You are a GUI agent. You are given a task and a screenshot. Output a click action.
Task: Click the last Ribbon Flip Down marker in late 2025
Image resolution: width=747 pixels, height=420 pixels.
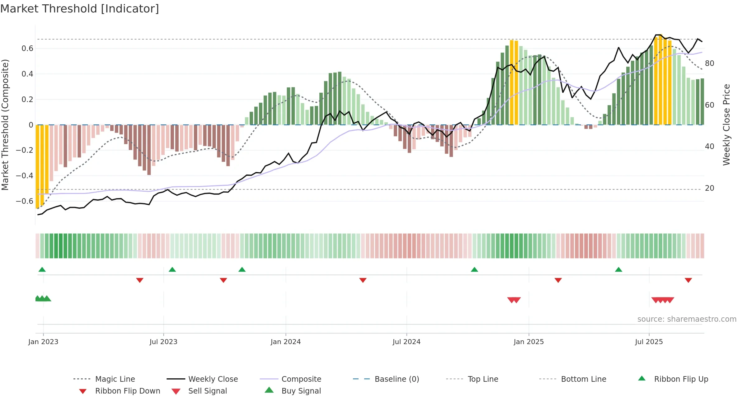tap(688, 280)
